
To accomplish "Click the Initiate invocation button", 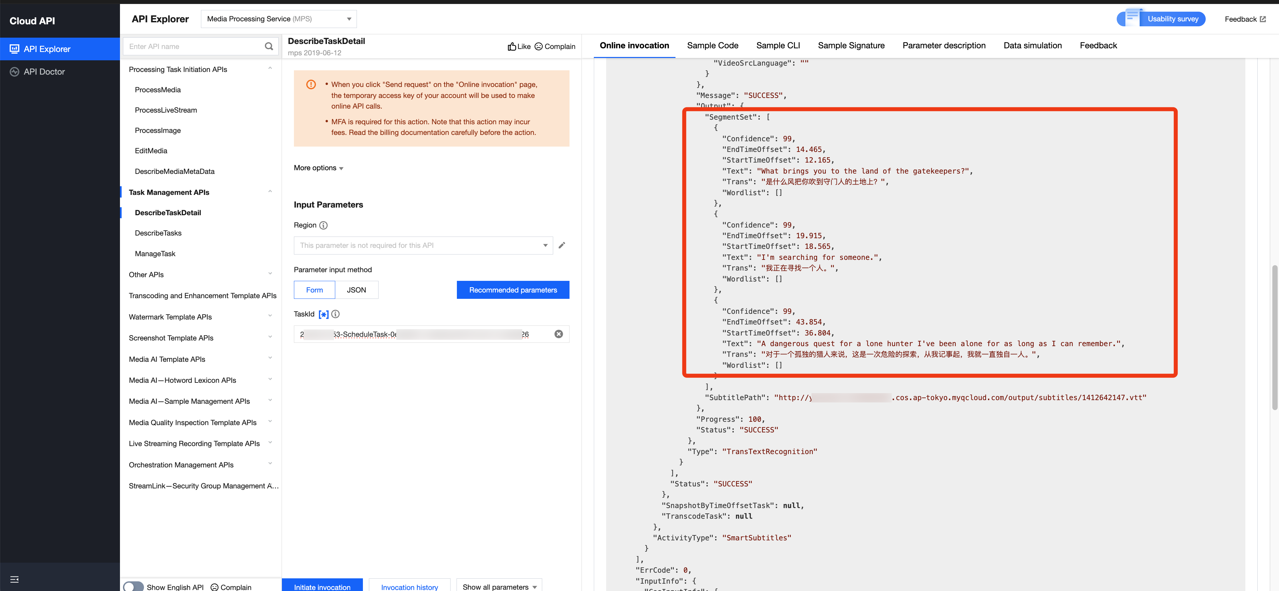I will click(x=322, y=587).
